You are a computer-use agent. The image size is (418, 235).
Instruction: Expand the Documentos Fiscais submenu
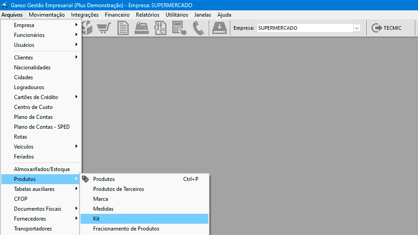41,208
